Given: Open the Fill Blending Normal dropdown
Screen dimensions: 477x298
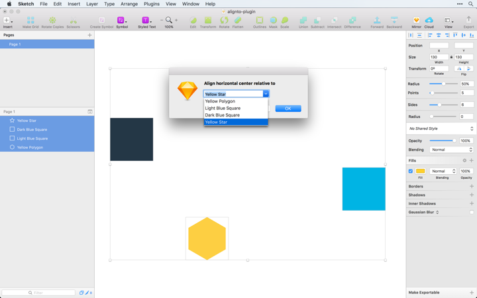Looking at the screenshot, I should coord(443,172).
